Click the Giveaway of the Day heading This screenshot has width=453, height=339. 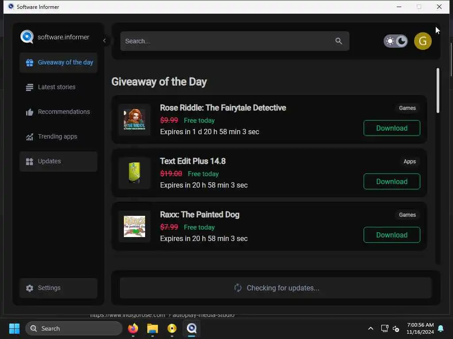pos(159,82)
